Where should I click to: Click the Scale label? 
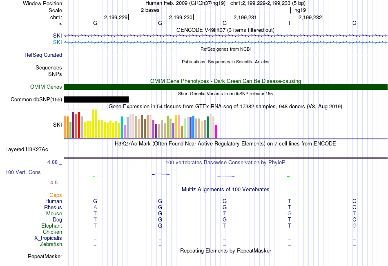tap(56, 10)
